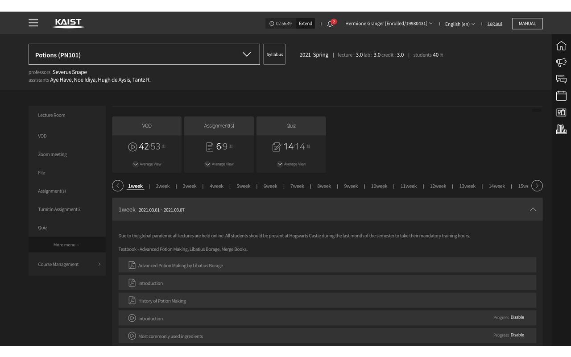Expand Quiz Average View
Viewport: 571px width, 357px height.
pos(291,164)
